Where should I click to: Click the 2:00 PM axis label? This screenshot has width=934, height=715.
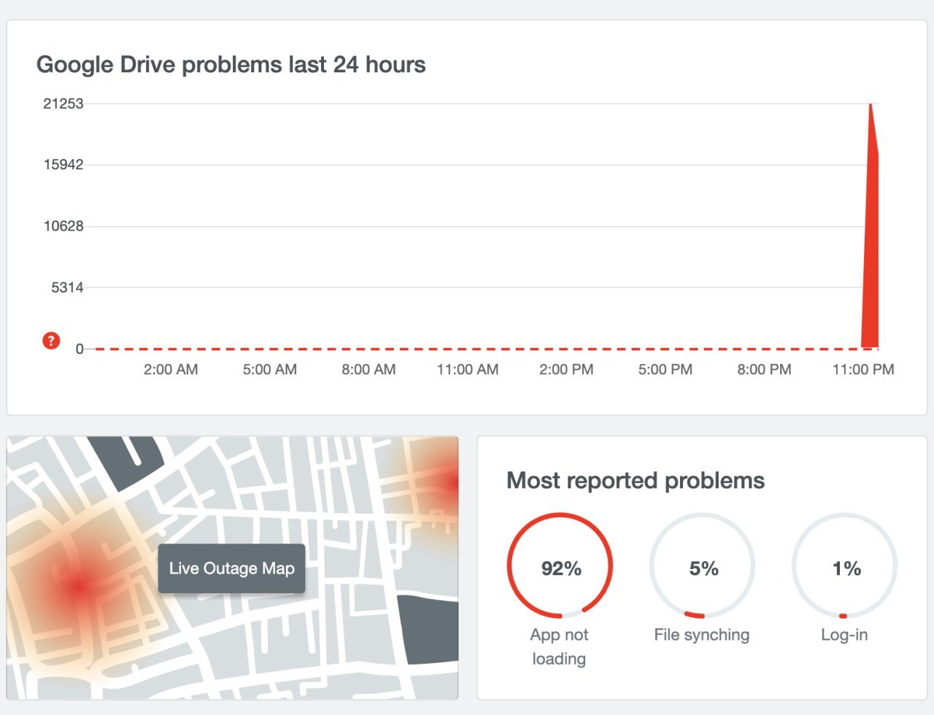(x=566, y=369)
